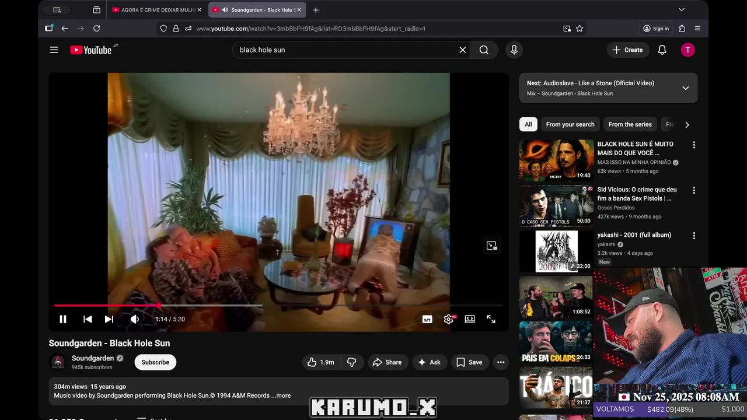
Task: Mute the video player volume
Action: pyautogui.click(x=135, y=319)
